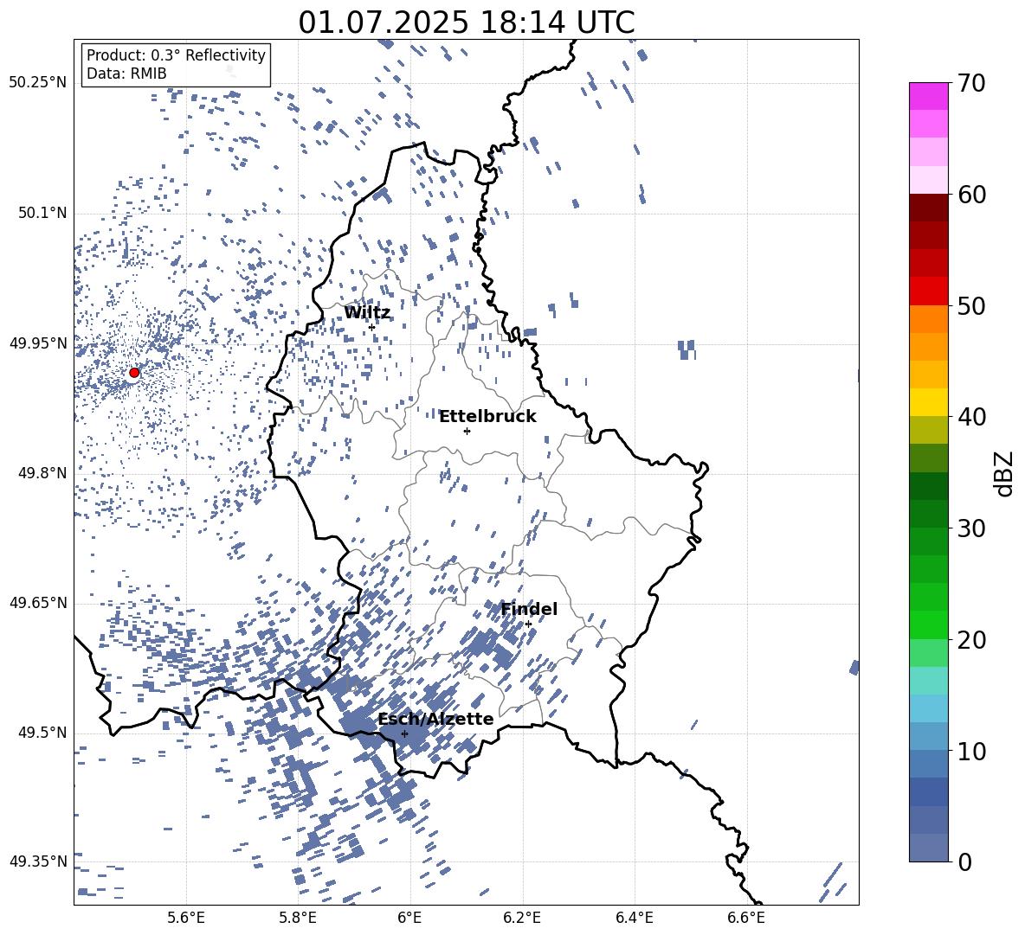This screenshot has height=935, width=1025.
Task: Click the 40 value on the colorbar
Action: [971, 417]
